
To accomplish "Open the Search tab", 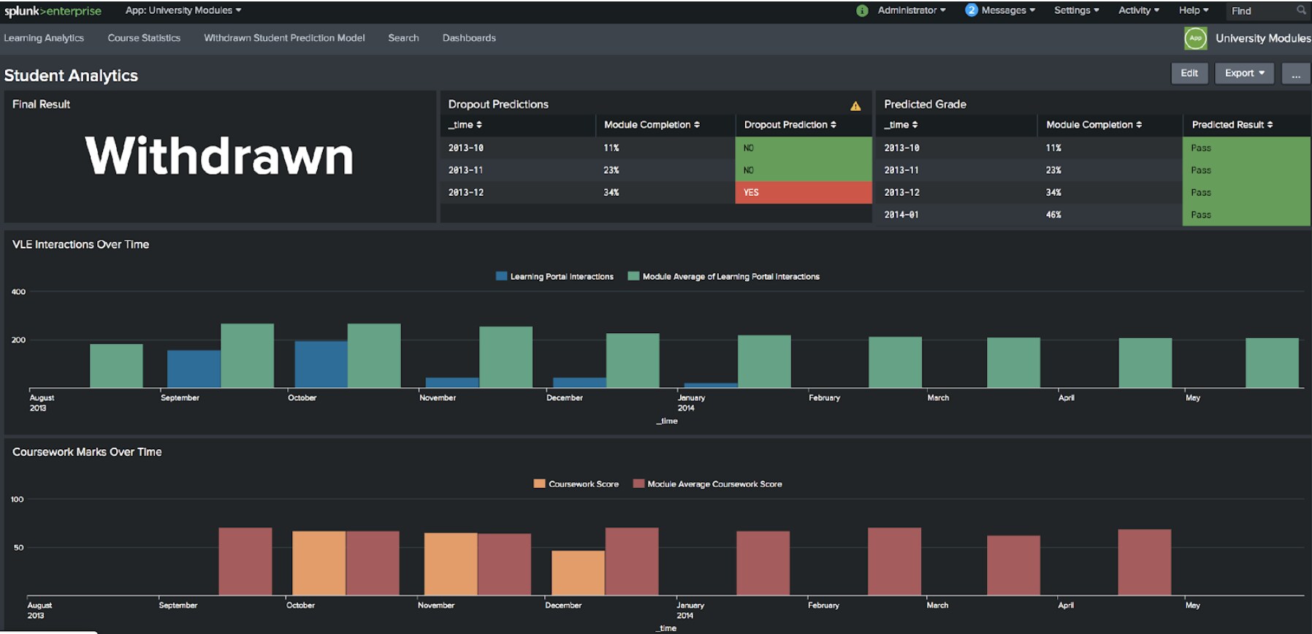I will click(x=403, y=38).
